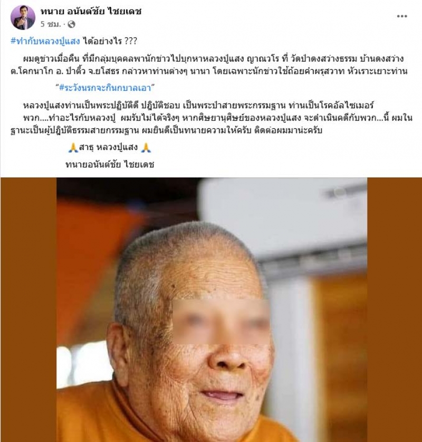
Task: Open hashtag #ระวังนรกจะกินกบาลเอา
Action: click(x=105, y=88)
